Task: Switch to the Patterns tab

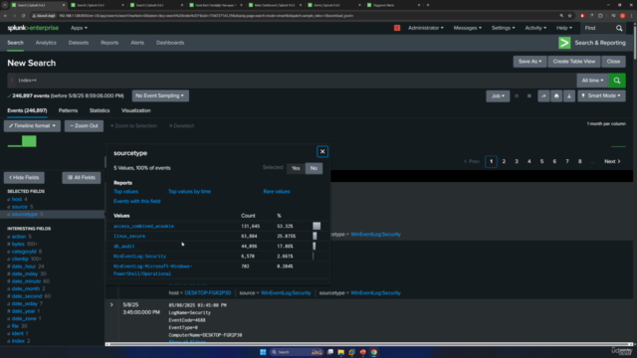Action: pos(68,110)
